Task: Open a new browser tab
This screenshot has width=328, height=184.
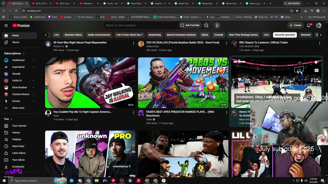Action: point(270,4)
